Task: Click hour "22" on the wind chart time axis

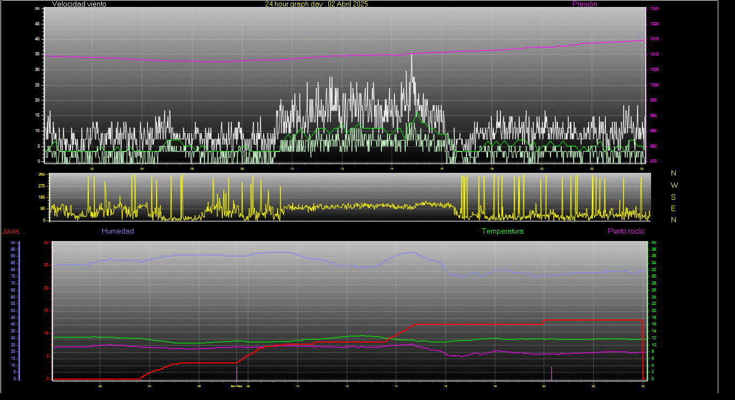Action: click(x=592, y=169)
